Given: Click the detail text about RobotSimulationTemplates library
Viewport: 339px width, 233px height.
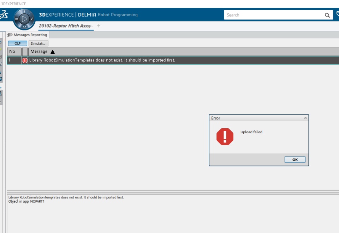Looking at the screenshot, I should pos(66,197).
